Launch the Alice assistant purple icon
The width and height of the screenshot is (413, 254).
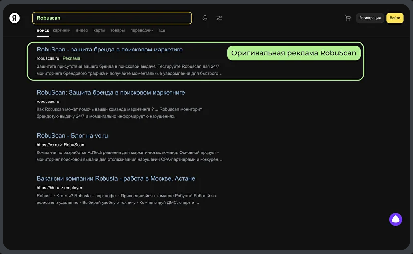tap(395, 219)
